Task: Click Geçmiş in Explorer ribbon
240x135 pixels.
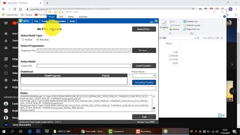Action: tap(174, 29)
